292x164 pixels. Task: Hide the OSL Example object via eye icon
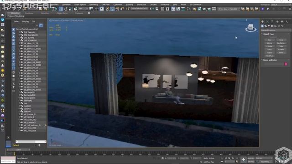[x=19, y=32]
